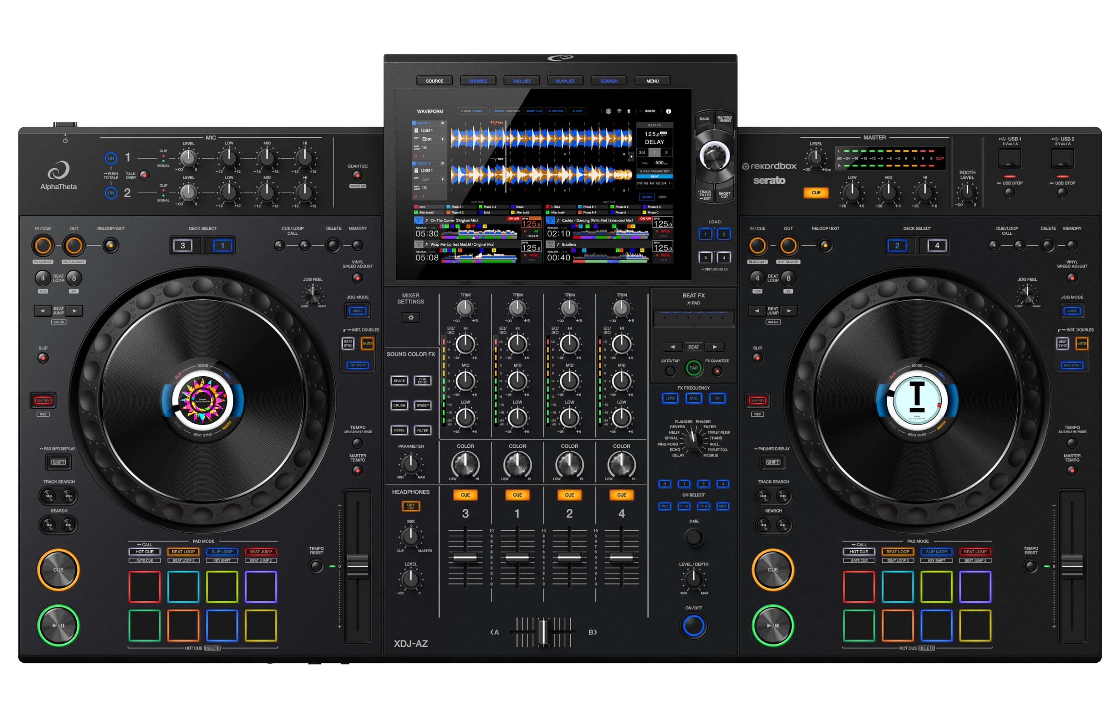1120x719 pixels.
Task: Click the channel 3 orange CUE button
Action: (x=465, y=495)
